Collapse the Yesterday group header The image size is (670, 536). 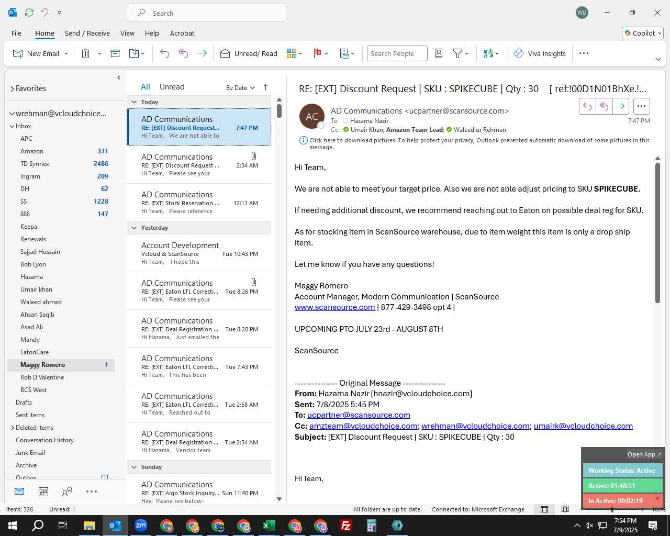pyautogui.click(x=134, y=228)
